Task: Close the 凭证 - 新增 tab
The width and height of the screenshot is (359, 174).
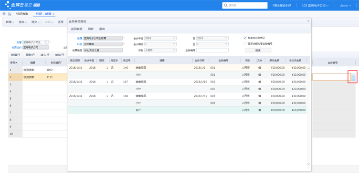Action: tap(53, 14)
